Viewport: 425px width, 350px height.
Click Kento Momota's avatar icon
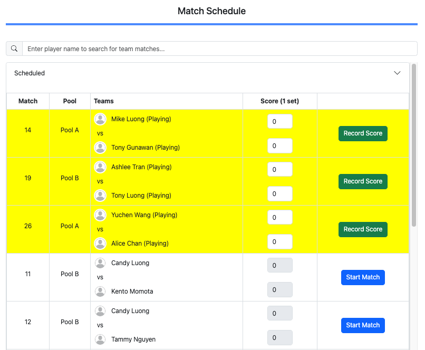[x=100, y=291]
